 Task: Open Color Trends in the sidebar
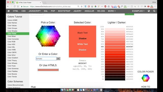click(12, 77)
